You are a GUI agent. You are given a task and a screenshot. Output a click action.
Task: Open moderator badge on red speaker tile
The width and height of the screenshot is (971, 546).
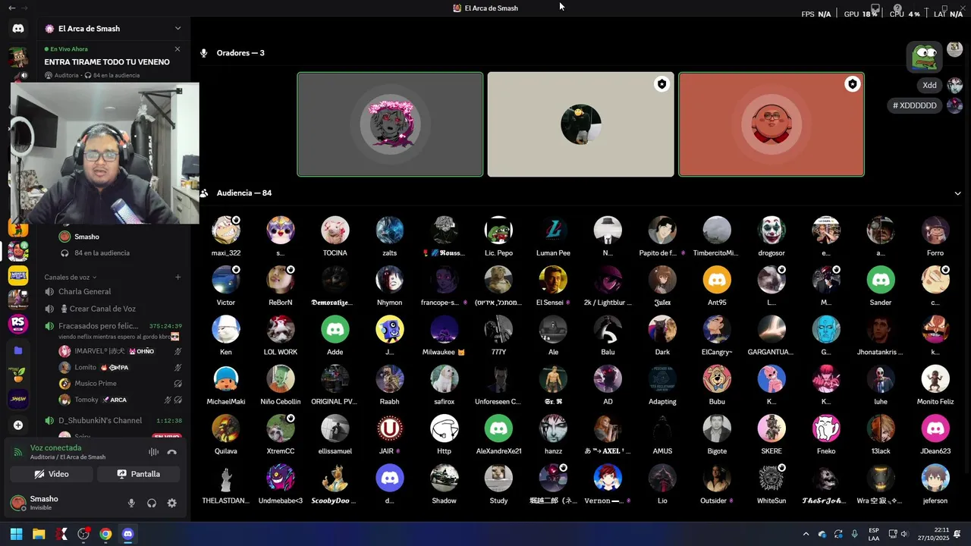tap(853, 84)
